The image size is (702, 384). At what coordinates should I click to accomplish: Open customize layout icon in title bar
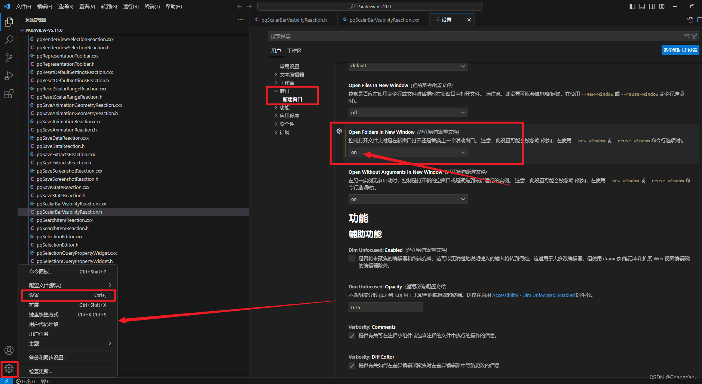click(x=662, y=6)
